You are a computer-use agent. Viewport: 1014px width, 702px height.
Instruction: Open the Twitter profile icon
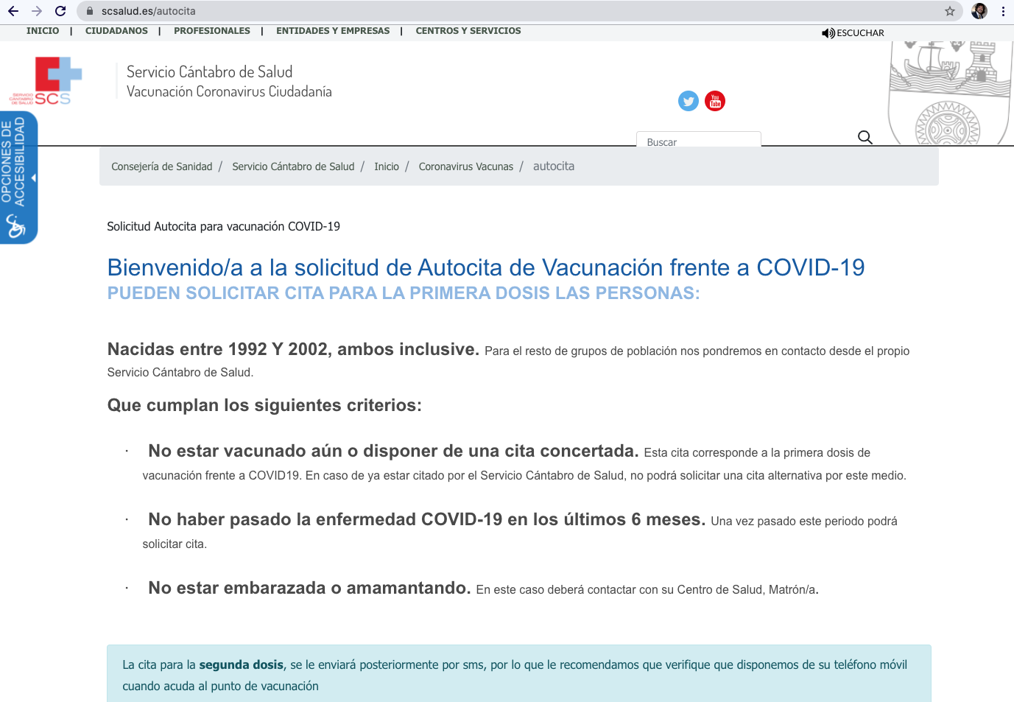coord(688,101)
